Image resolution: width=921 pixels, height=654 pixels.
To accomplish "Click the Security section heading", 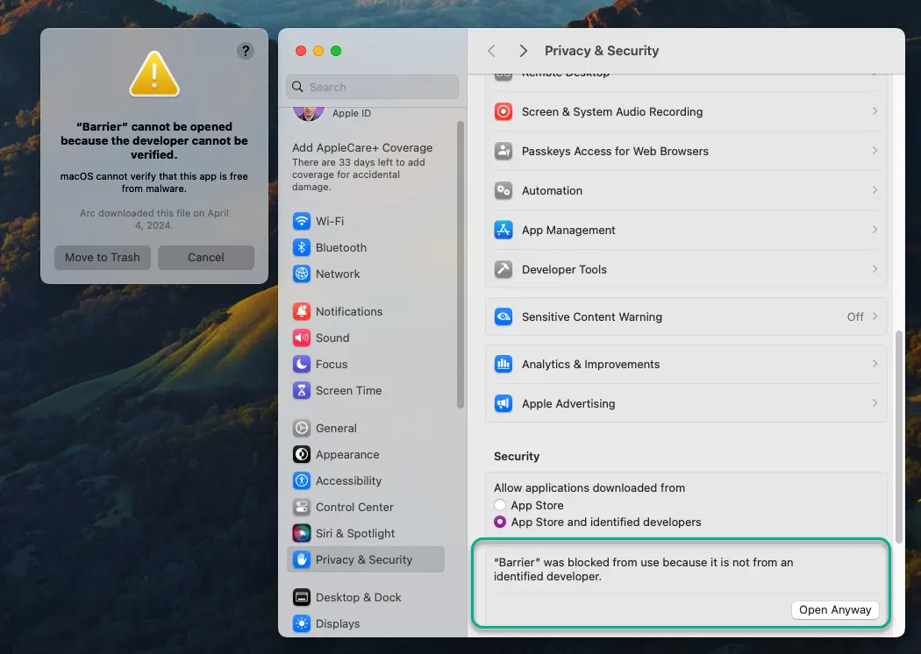I will [x=517, y=456].
